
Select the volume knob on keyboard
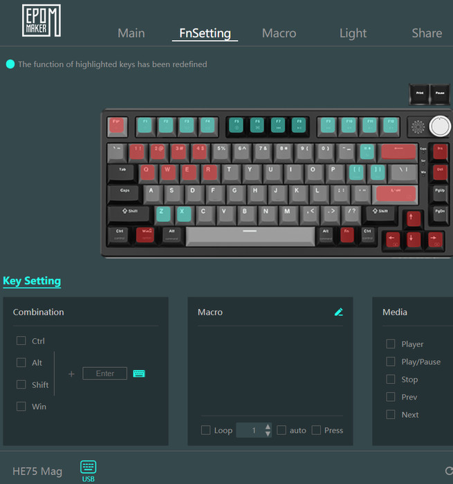click(440, 127)
